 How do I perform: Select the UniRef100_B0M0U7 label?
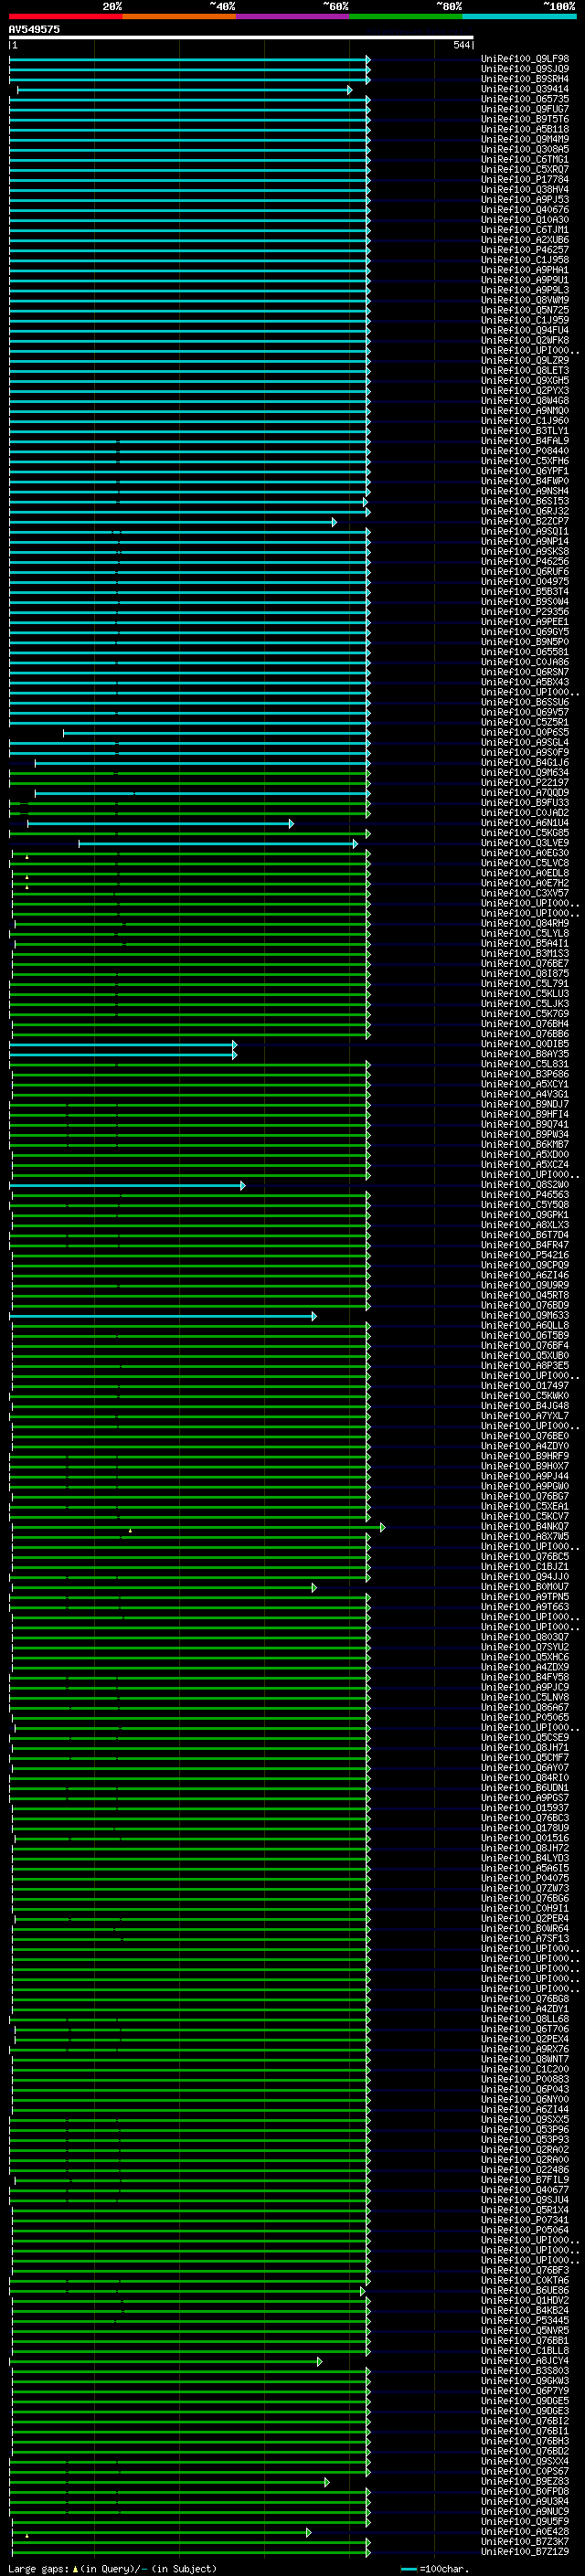(x=524, y=1587)
